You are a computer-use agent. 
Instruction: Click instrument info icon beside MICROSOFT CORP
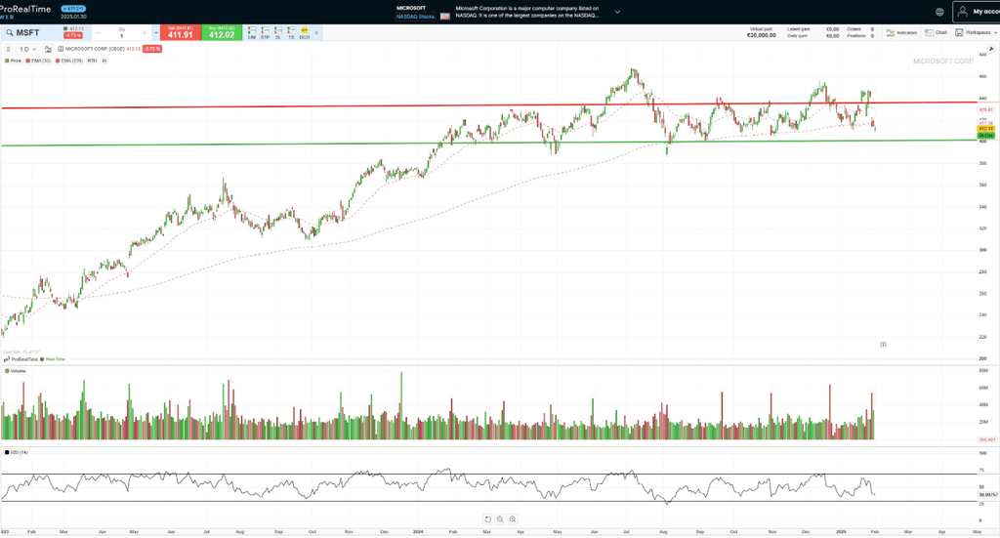pyautogui.click(x=61, y=49)
